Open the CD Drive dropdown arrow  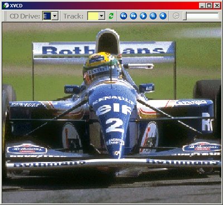click(x=55, y=16)
